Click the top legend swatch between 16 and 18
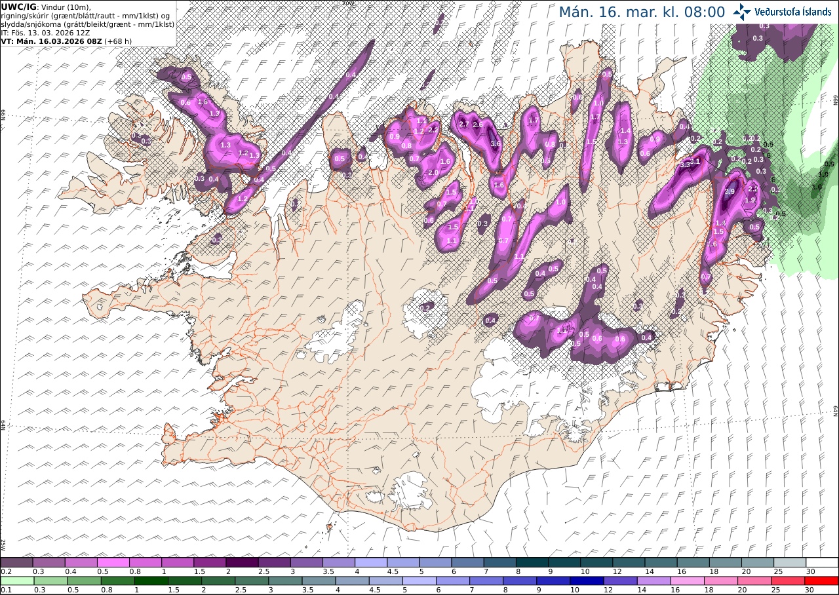This screenshot has height=595, width=839. [693, 562]
